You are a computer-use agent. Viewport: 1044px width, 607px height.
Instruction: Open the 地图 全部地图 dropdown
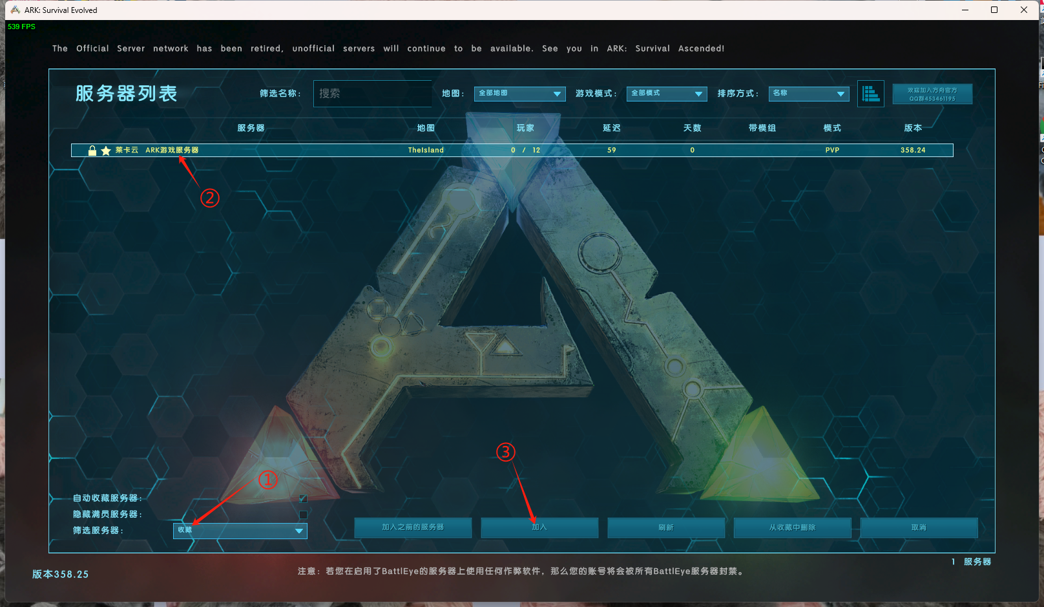pos(519,94)
